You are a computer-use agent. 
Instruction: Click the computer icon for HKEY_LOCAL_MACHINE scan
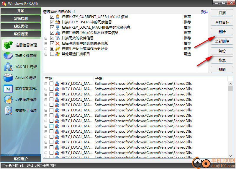tap(58, 27)
